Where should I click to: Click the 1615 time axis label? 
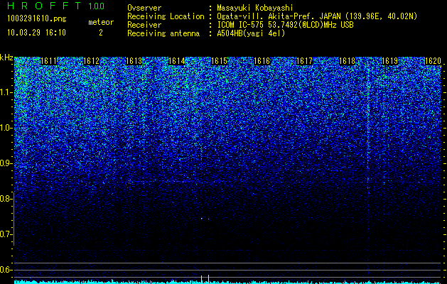click(219, 61)
